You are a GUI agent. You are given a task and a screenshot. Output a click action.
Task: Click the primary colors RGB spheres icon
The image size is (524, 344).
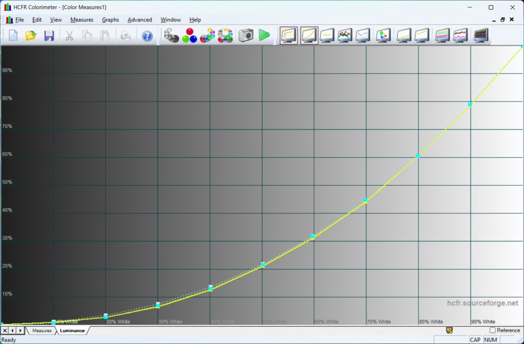(189, 36)
